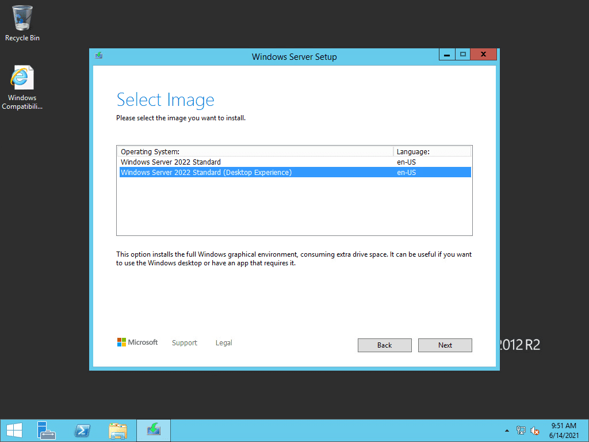Open the Windows Compatibility desktop shortcut
This screenshot has height=442, width=589.
22,77
